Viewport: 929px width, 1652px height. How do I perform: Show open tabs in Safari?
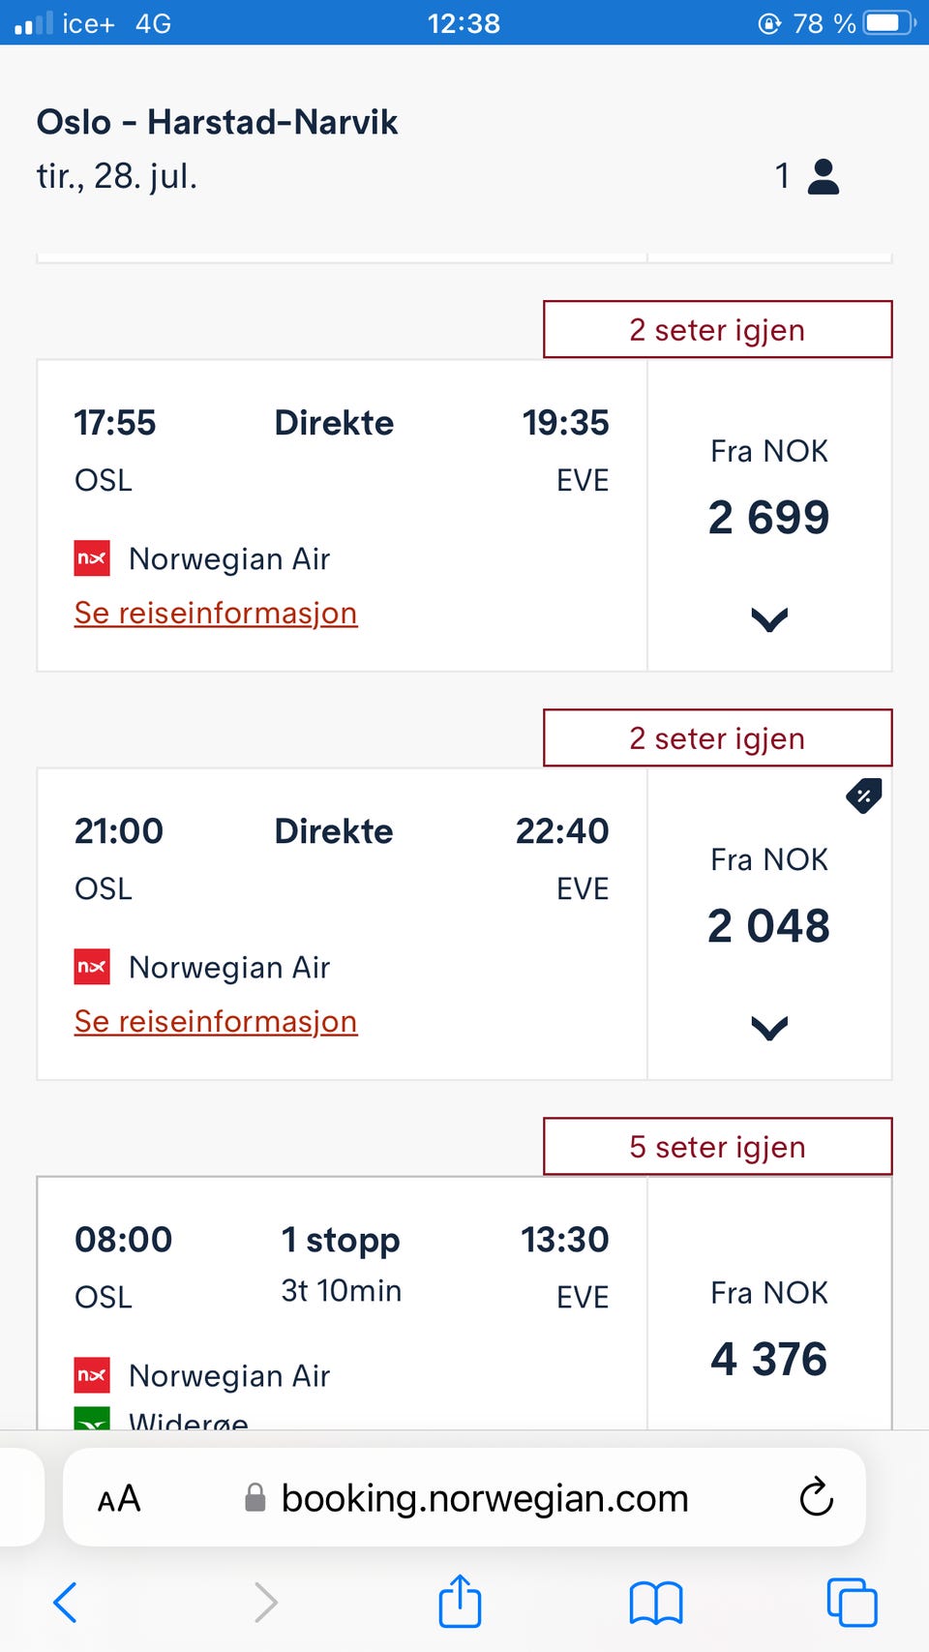(x=852, y=1602)
